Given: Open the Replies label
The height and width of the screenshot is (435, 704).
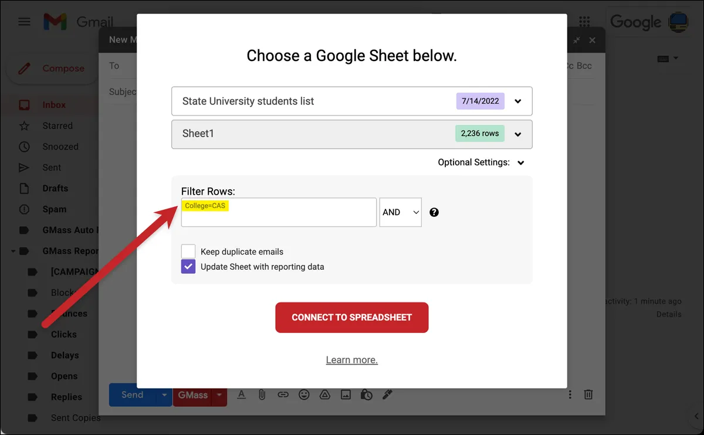Looking at the screenshot, I should (x=66, y=397).
